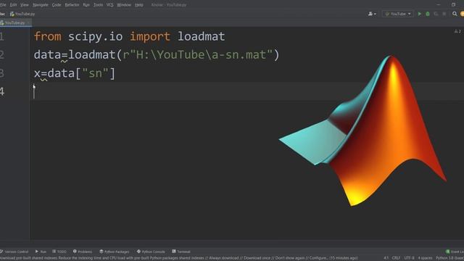Open the File menu
The width and height of the screenshot is (464, 261).
point(3,5)
